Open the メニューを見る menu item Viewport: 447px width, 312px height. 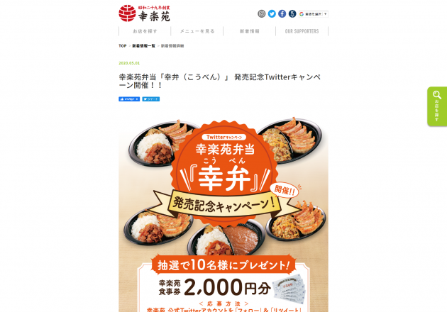coord(197,31)
